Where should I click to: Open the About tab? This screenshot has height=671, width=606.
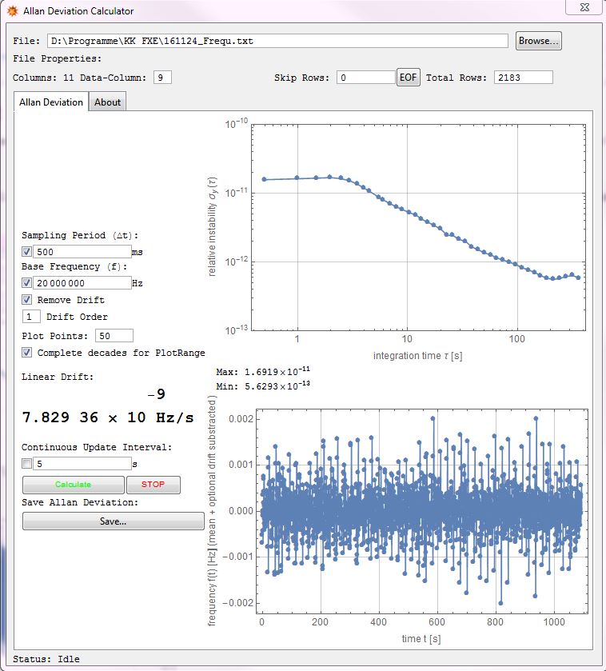click(x=107, y=102)
